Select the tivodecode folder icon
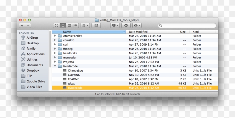The height and width of the screenshot is (118, 235). point(60,66)
